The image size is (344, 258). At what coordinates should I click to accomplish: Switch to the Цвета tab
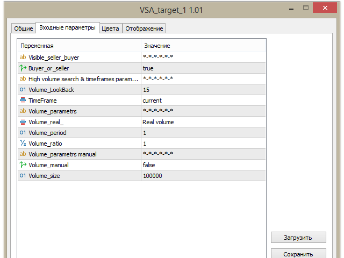[x=110, y=28]
